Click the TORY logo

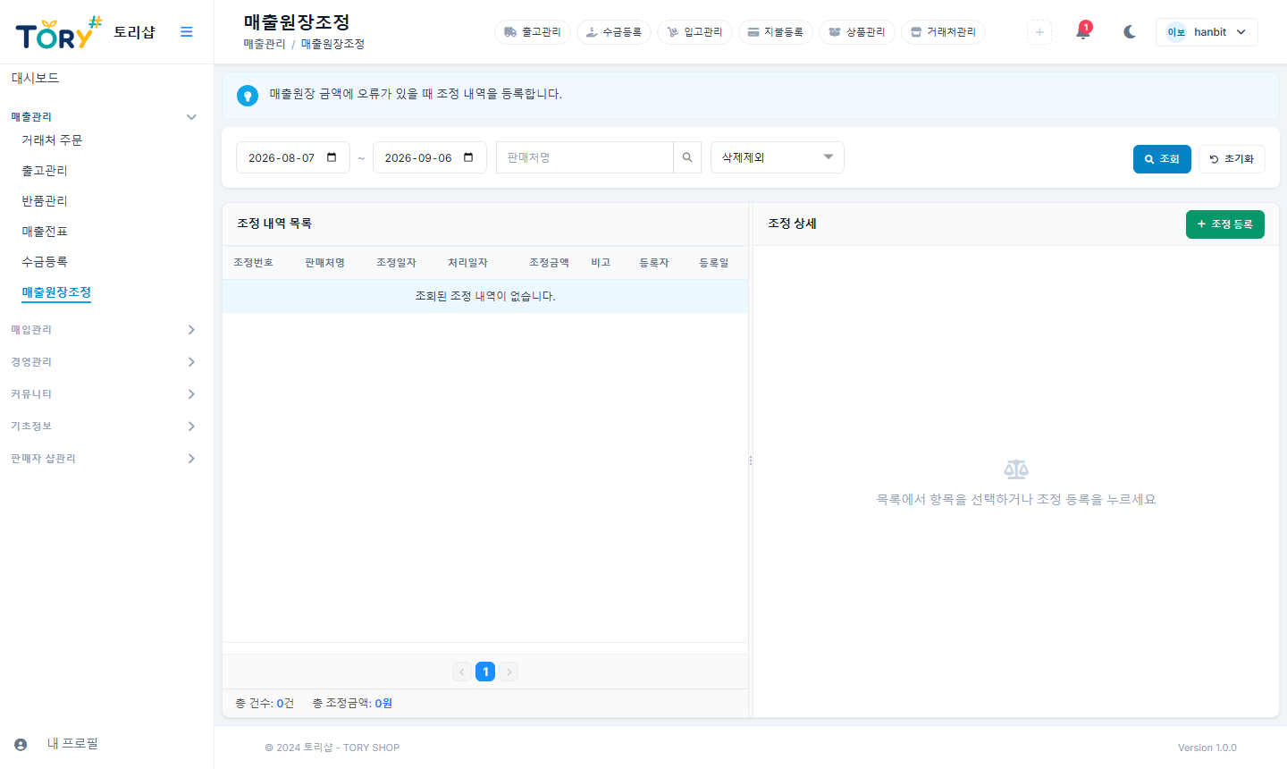(59, 33)
